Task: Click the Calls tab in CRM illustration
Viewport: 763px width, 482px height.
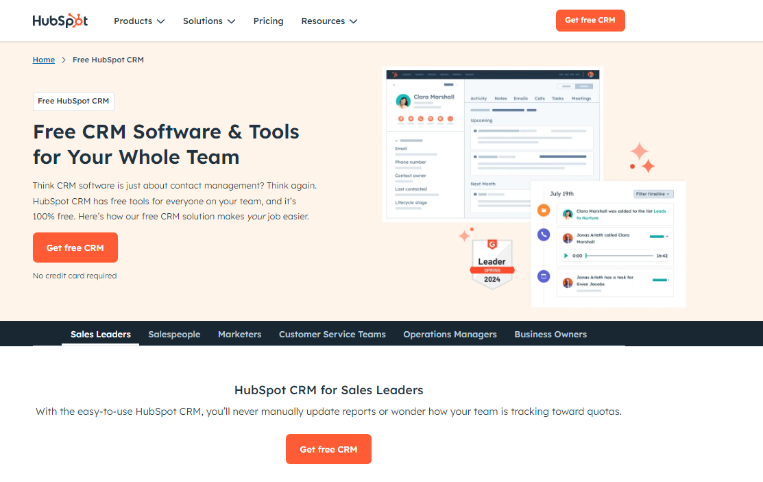Action: [540, 98]
